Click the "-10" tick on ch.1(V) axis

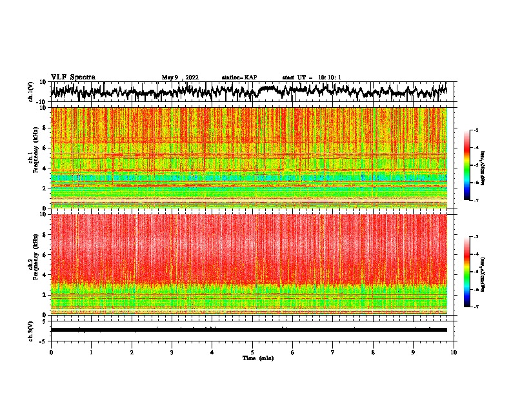(41, 101)
